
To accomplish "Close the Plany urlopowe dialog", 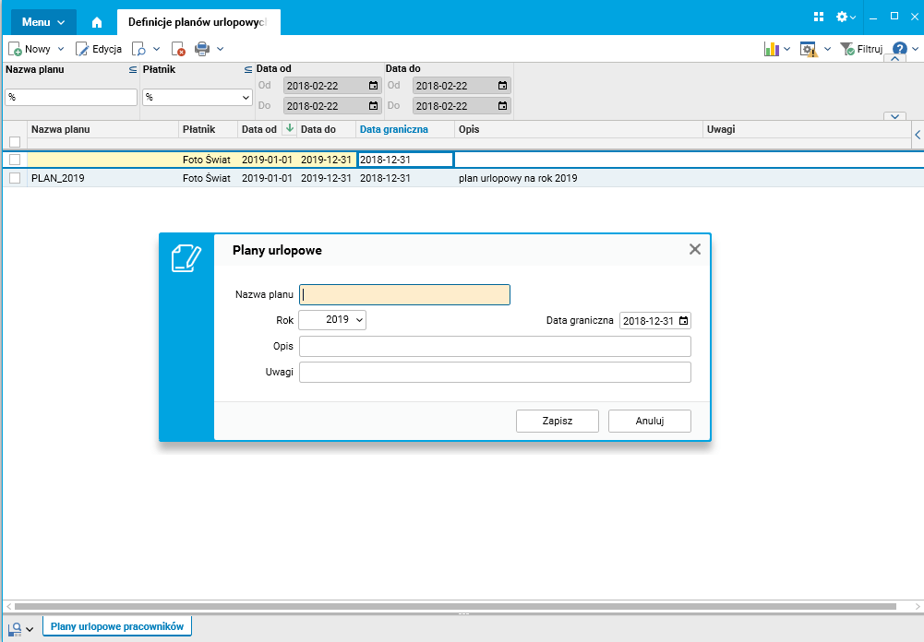I will coord(695,249).
